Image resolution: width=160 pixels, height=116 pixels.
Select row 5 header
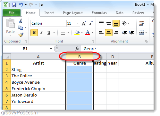[7, 89]
